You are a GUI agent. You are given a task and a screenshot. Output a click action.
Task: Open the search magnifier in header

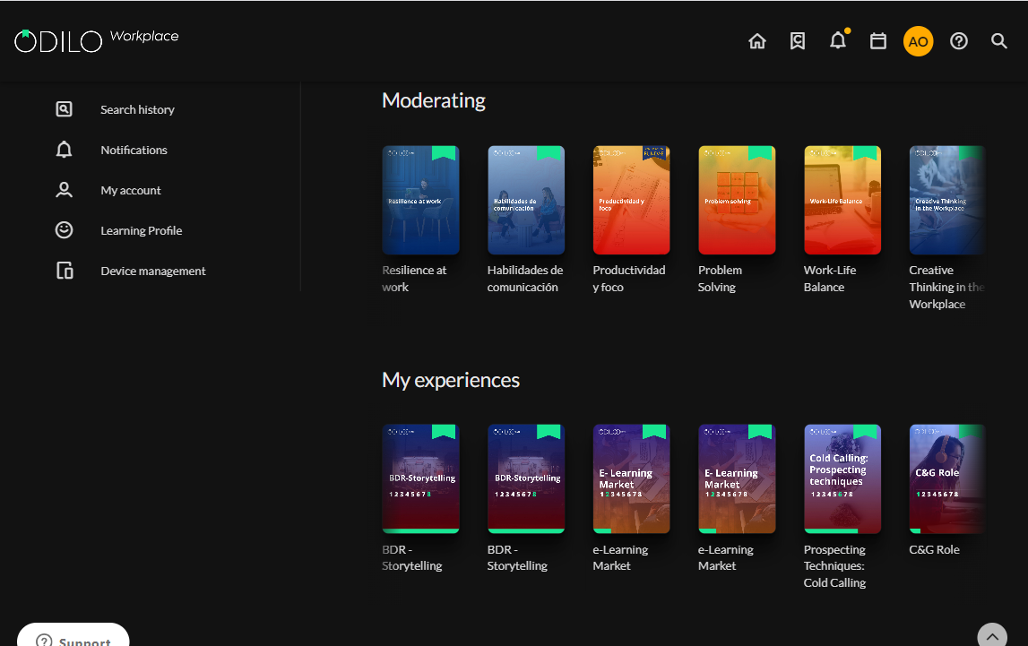click(999, 41)
